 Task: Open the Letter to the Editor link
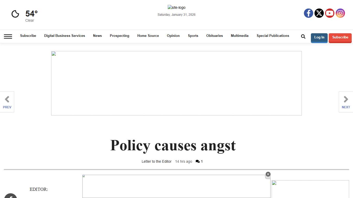156,161
